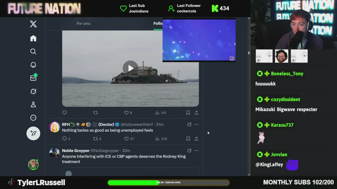Screen dimensions: 337x189
Task: Click Boneless_Tony chat username
Action: point(287,74)
